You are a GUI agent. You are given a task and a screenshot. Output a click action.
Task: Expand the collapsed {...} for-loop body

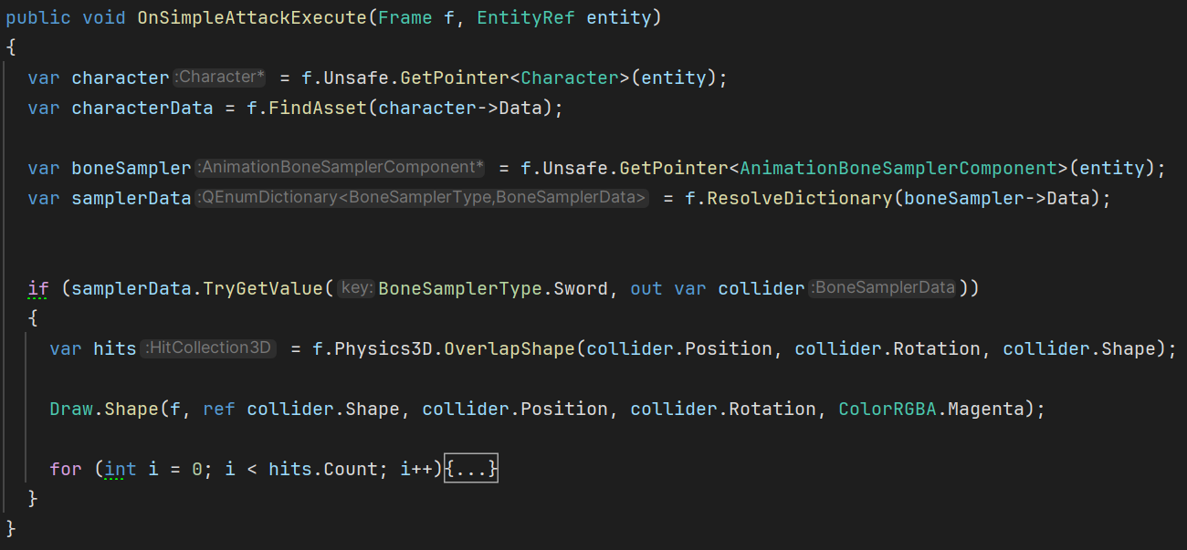[x=470, y=469]
